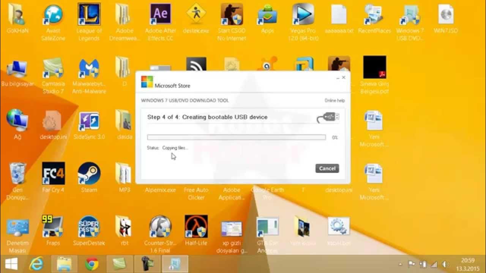The width and height of the screenshot is (486, 273).
Task: Open the Windows Start button
Action: coord(11,264)
